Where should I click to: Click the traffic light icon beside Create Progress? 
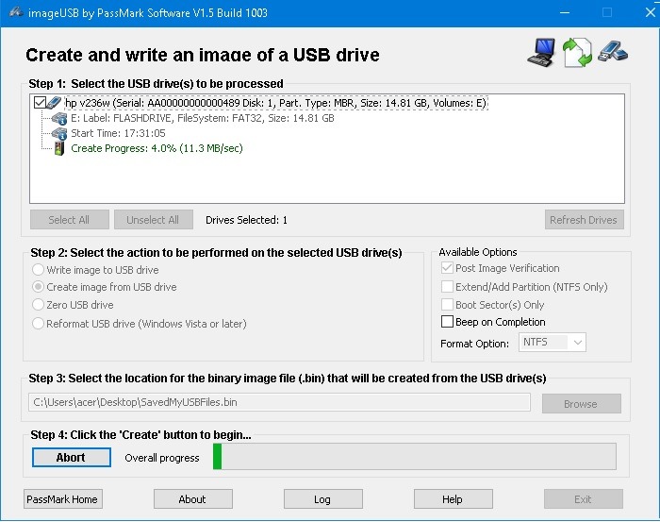coord(59,148)
